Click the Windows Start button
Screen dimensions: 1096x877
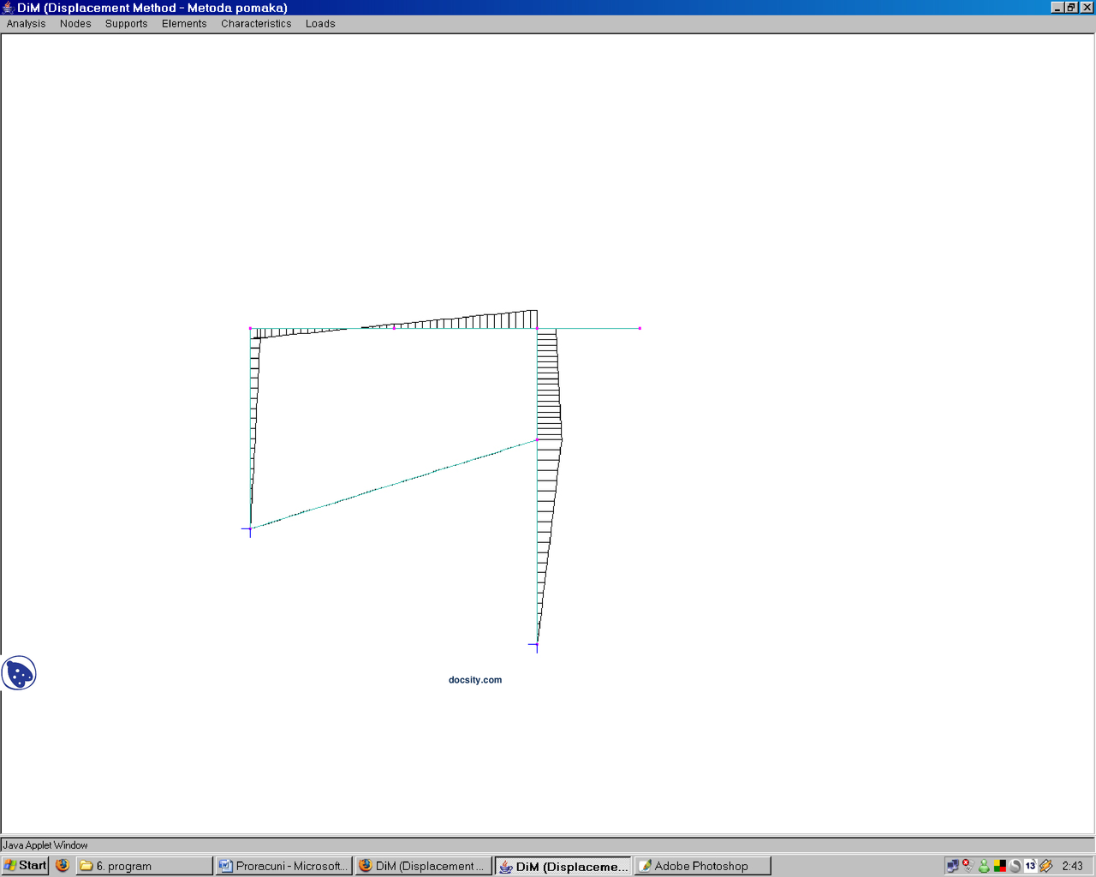pyautogui.click(x=26, y=866)
